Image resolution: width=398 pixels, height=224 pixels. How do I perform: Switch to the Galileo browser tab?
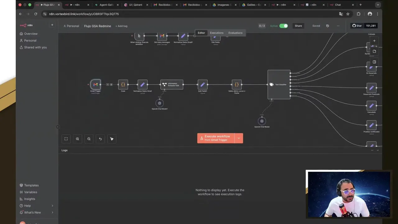[x=254, y=5]
